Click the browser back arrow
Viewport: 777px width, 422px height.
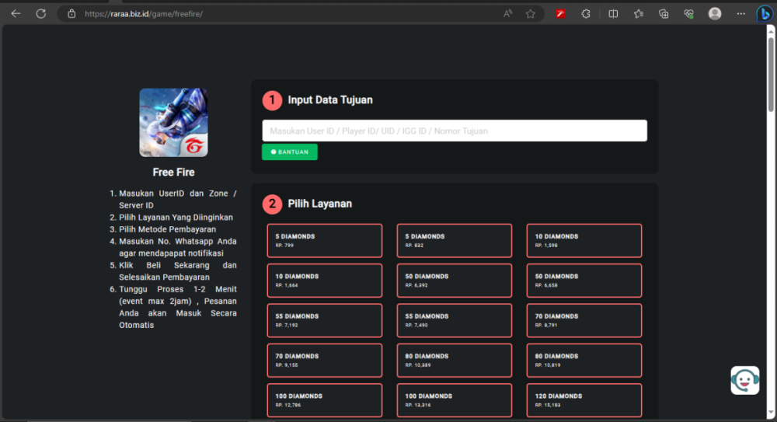(16, 13)
